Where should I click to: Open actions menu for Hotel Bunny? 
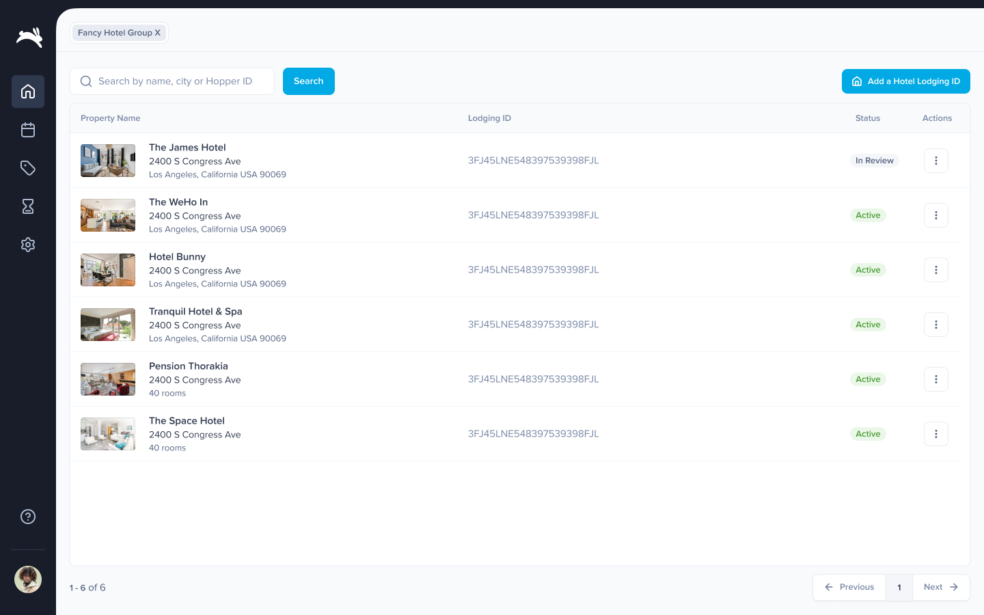(x=936, y=270)
